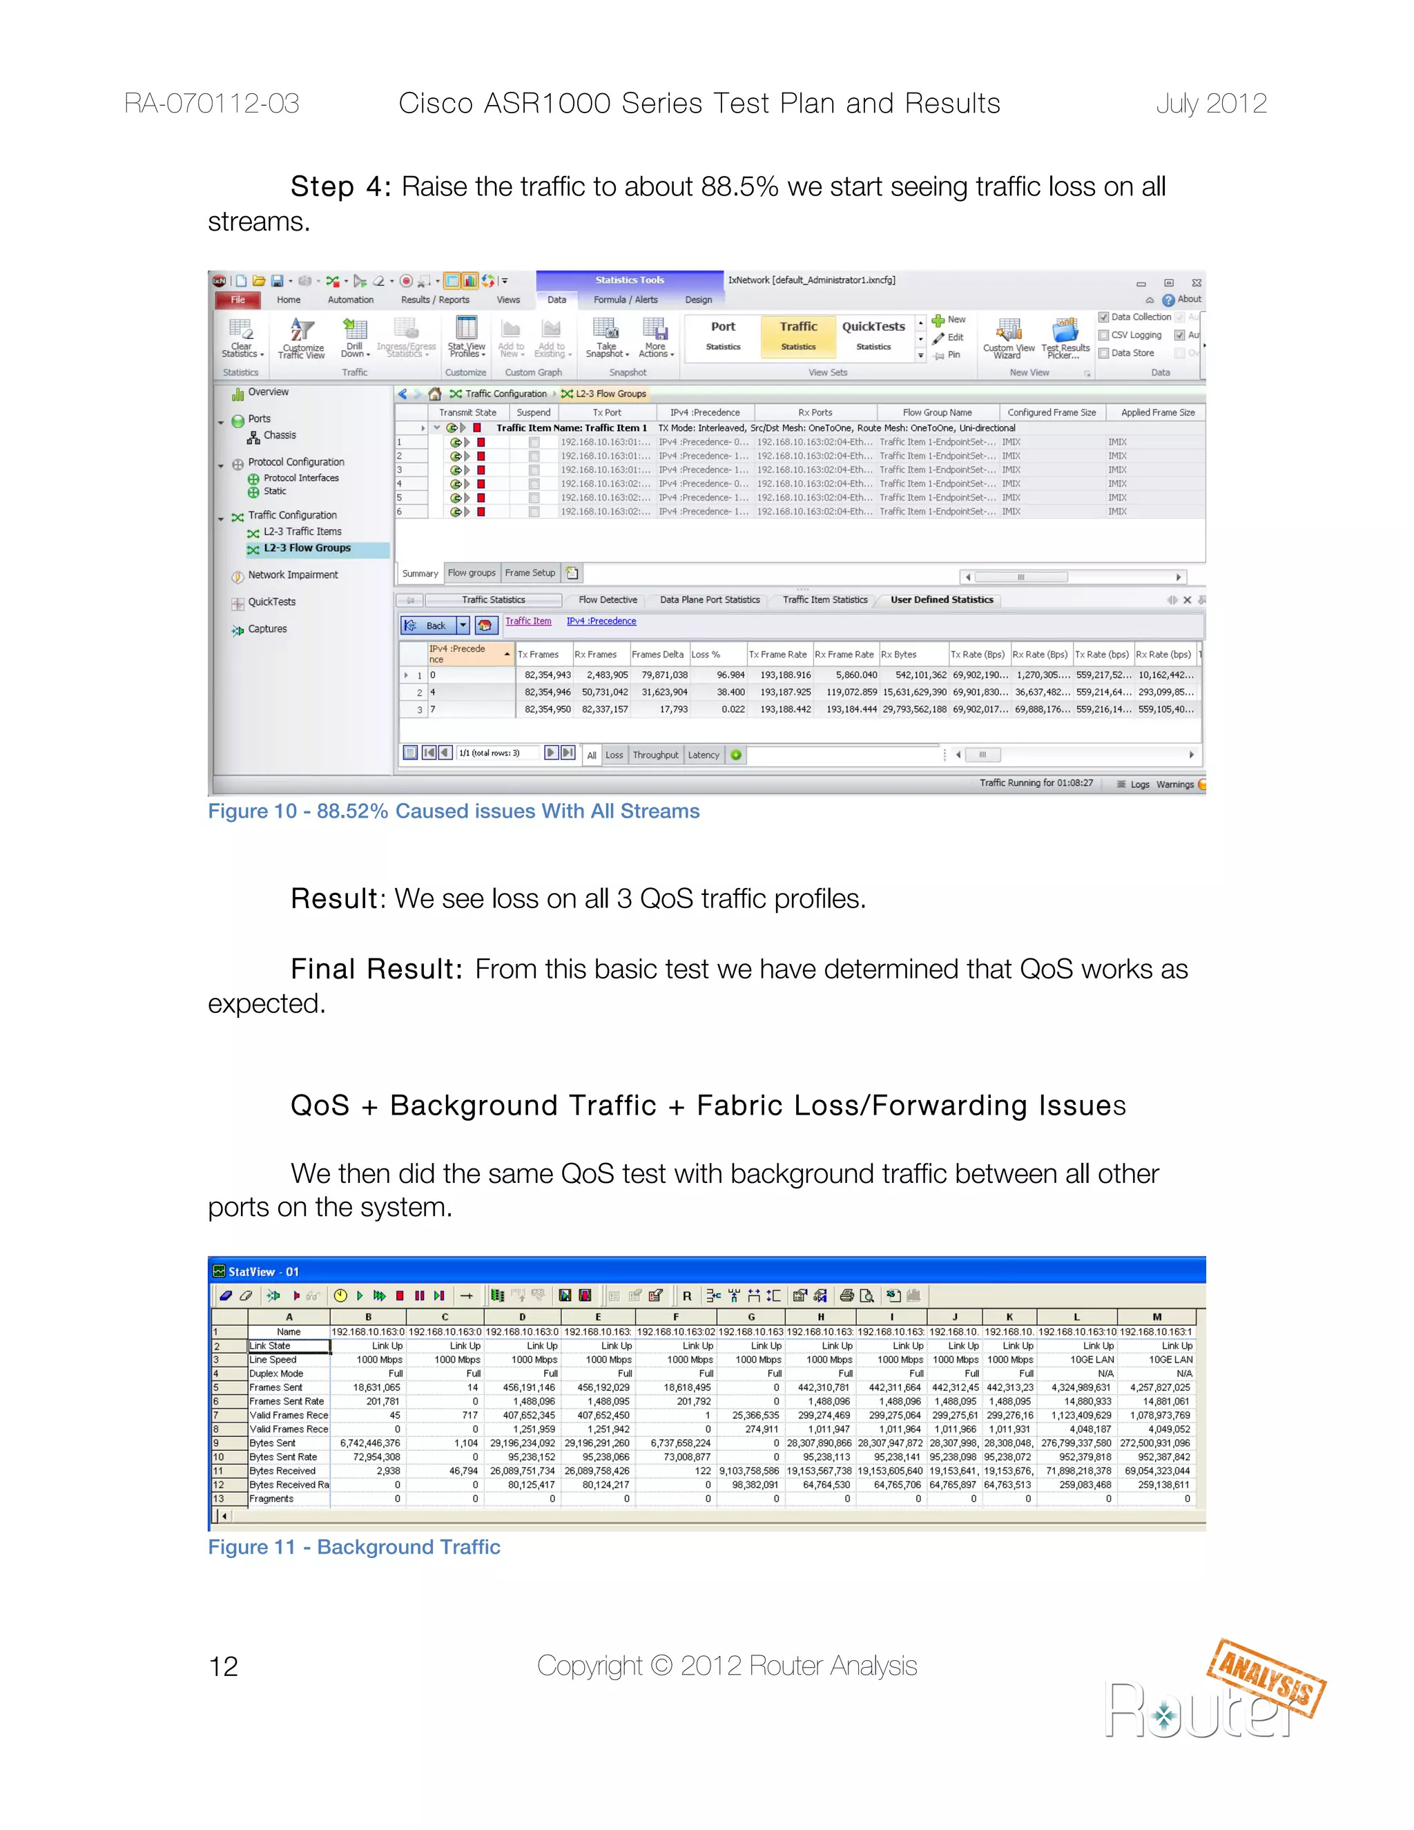Enable the CSV Logging checkbox
The height and width of the screenshot is (1830, 1414).
point(1103,335)
